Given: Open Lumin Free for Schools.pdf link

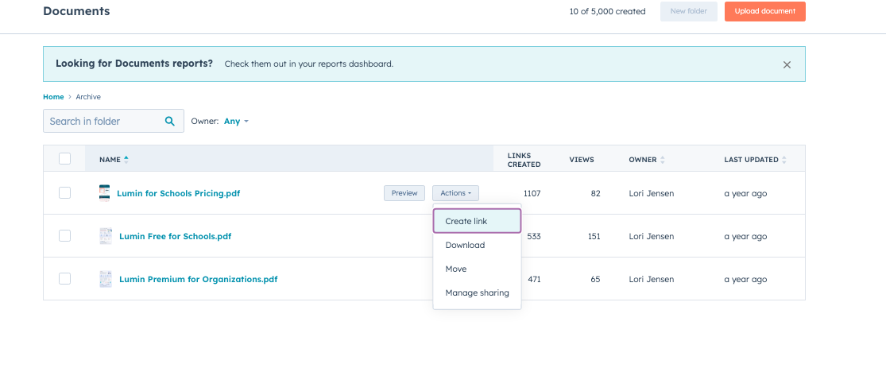Looking at the screenshot, I should click(175, 236).
